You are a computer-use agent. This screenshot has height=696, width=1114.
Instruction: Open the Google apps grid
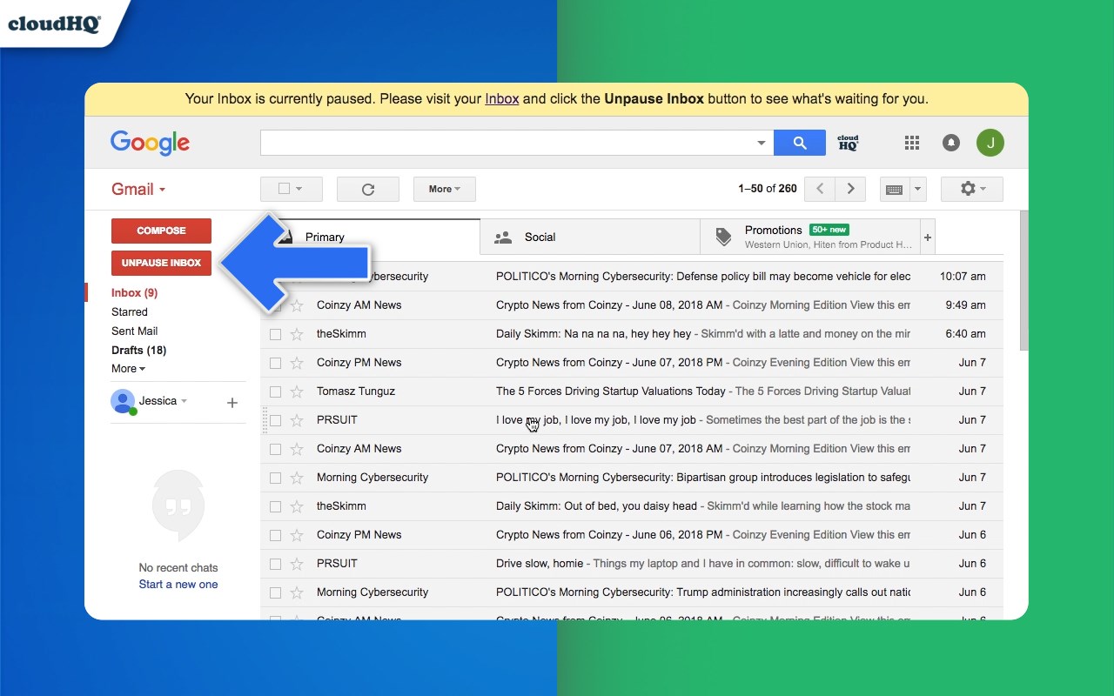(x=912, y=143)
